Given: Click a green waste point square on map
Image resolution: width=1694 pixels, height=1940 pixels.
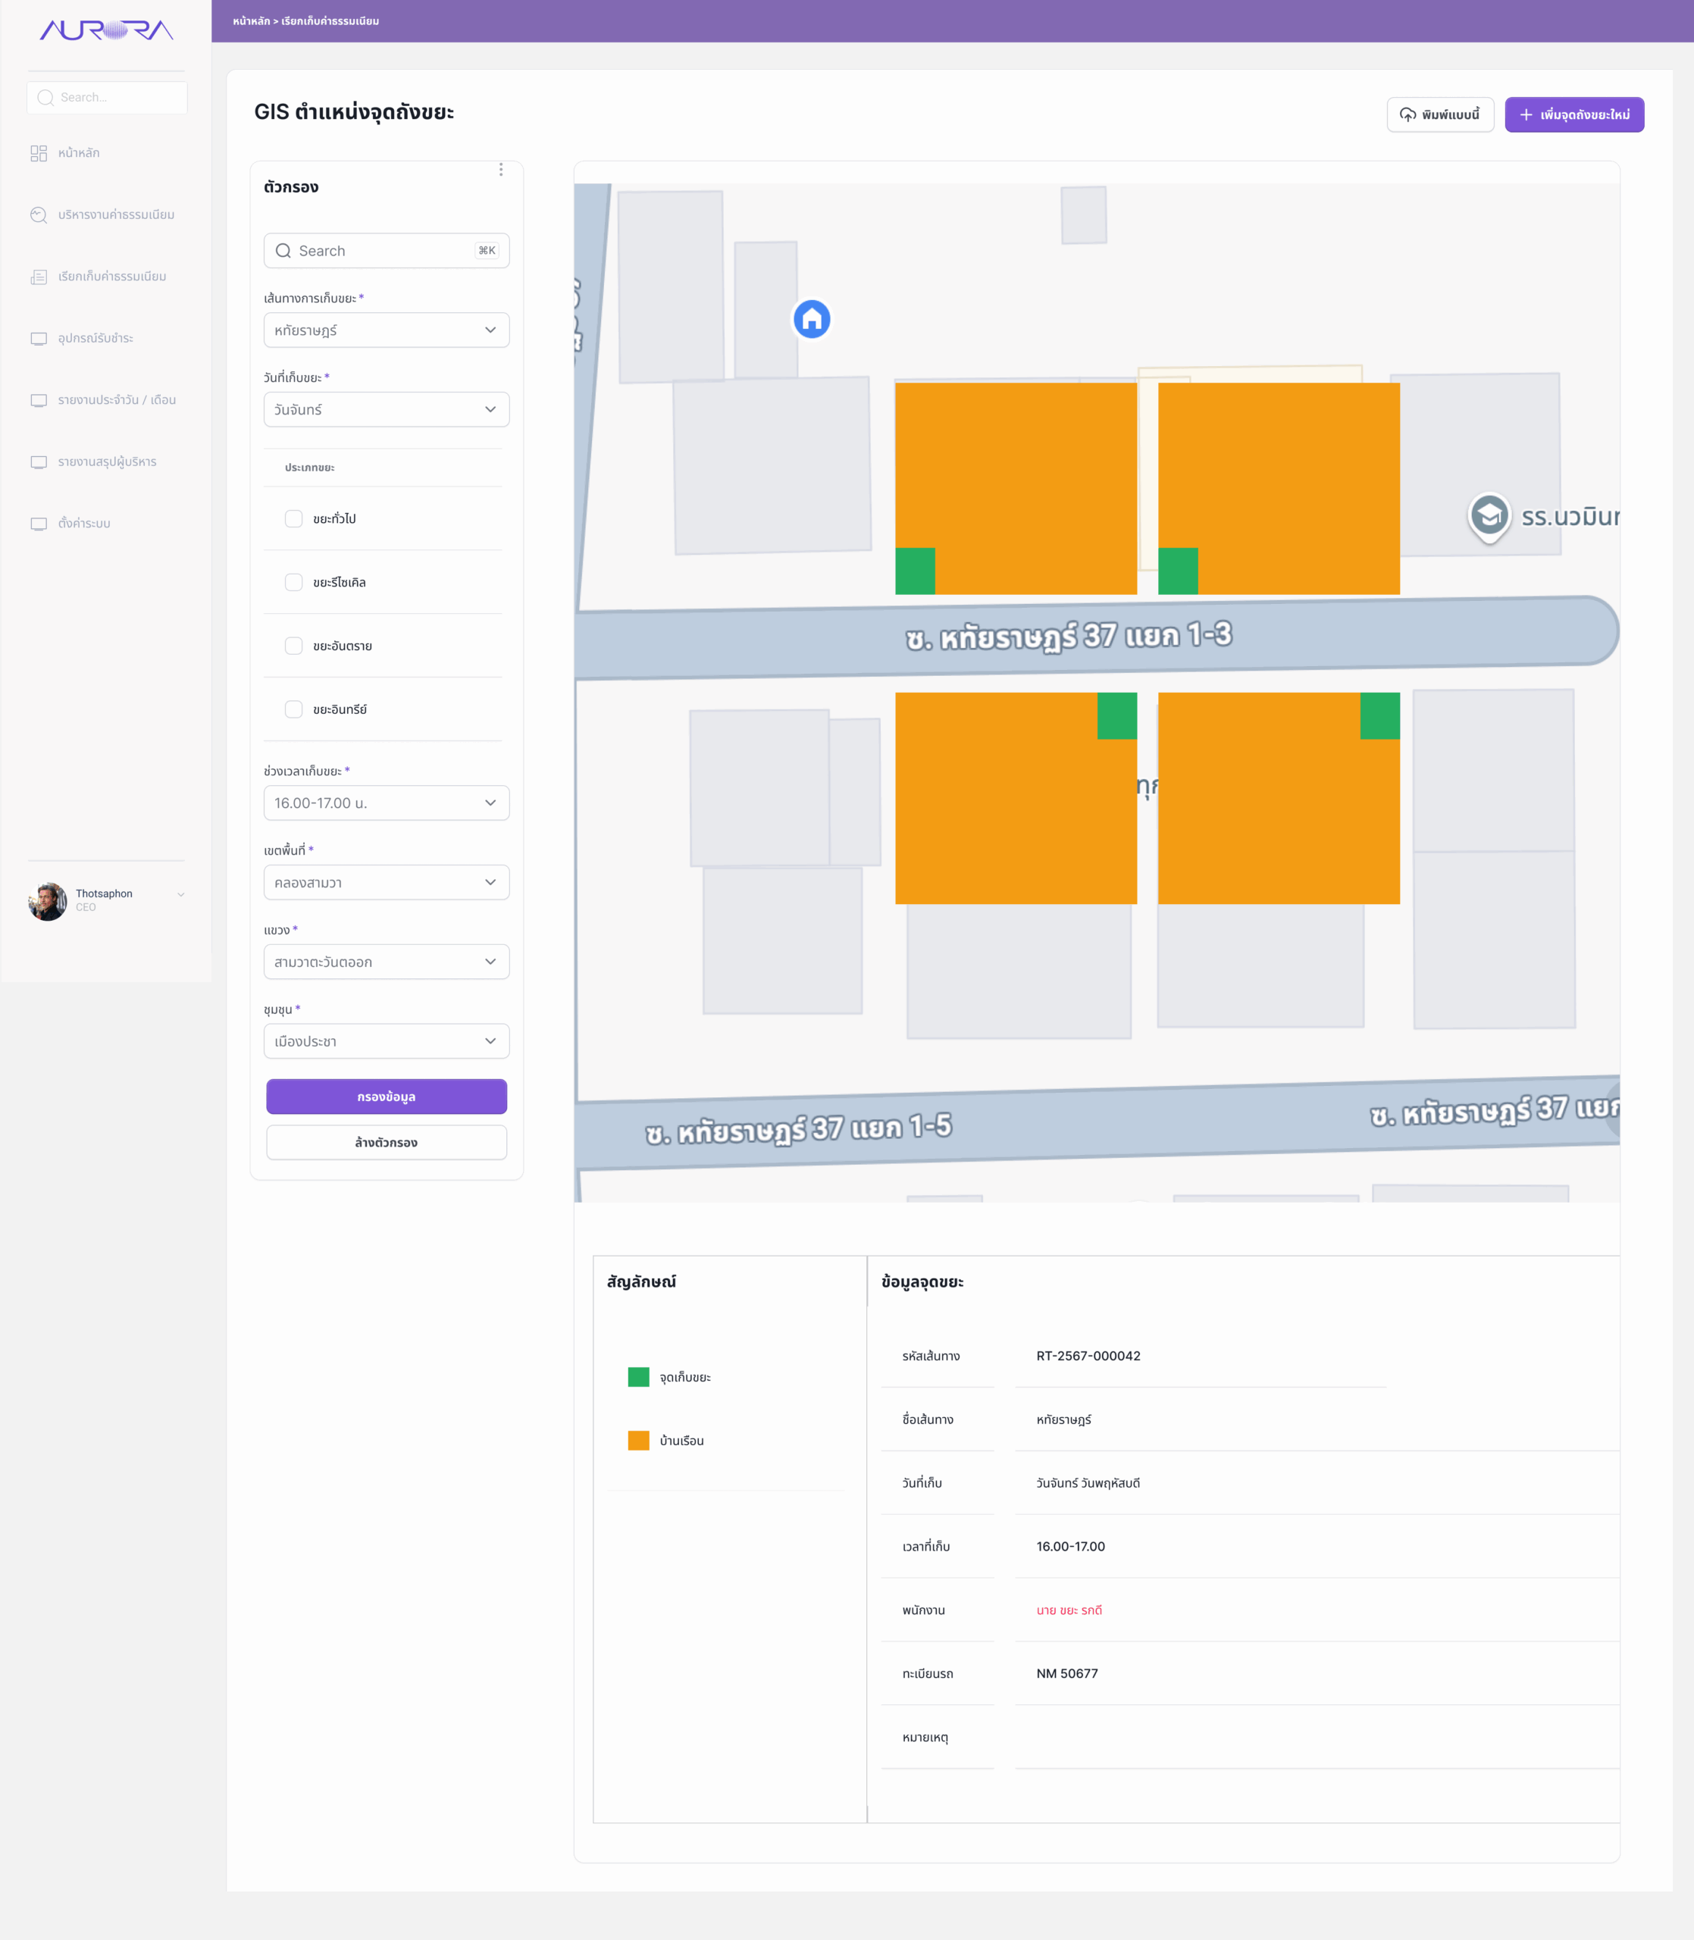Looking at the screenshot, I should 915,571.
